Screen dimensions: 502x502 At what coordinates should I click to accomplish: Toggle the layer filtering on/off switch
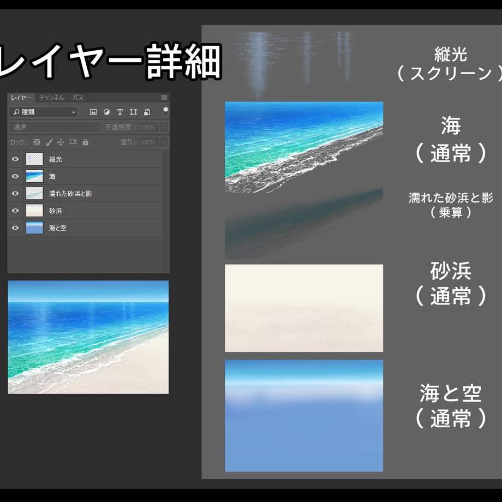click(165, 112)
